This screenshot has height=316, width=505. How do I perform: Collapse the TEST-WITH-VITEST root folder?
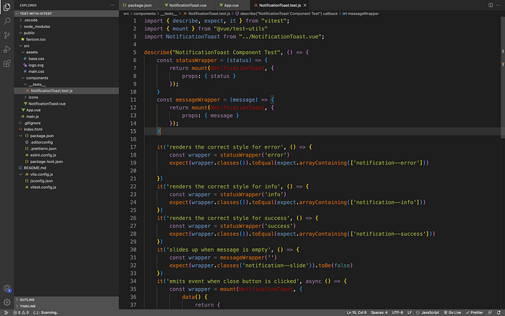pos(66,14)
